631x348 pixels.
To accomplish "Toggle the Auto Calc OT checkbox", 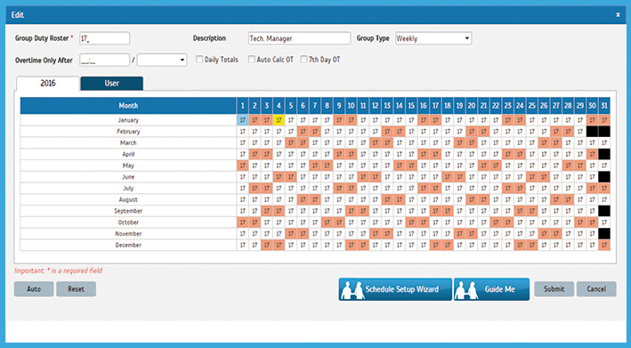I will click(252, 60).
